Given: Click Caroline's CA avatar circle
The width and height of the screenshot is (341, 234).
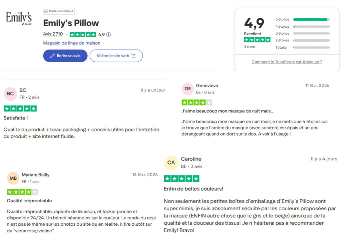Looking at the screenshot, I should coord(171,162).
